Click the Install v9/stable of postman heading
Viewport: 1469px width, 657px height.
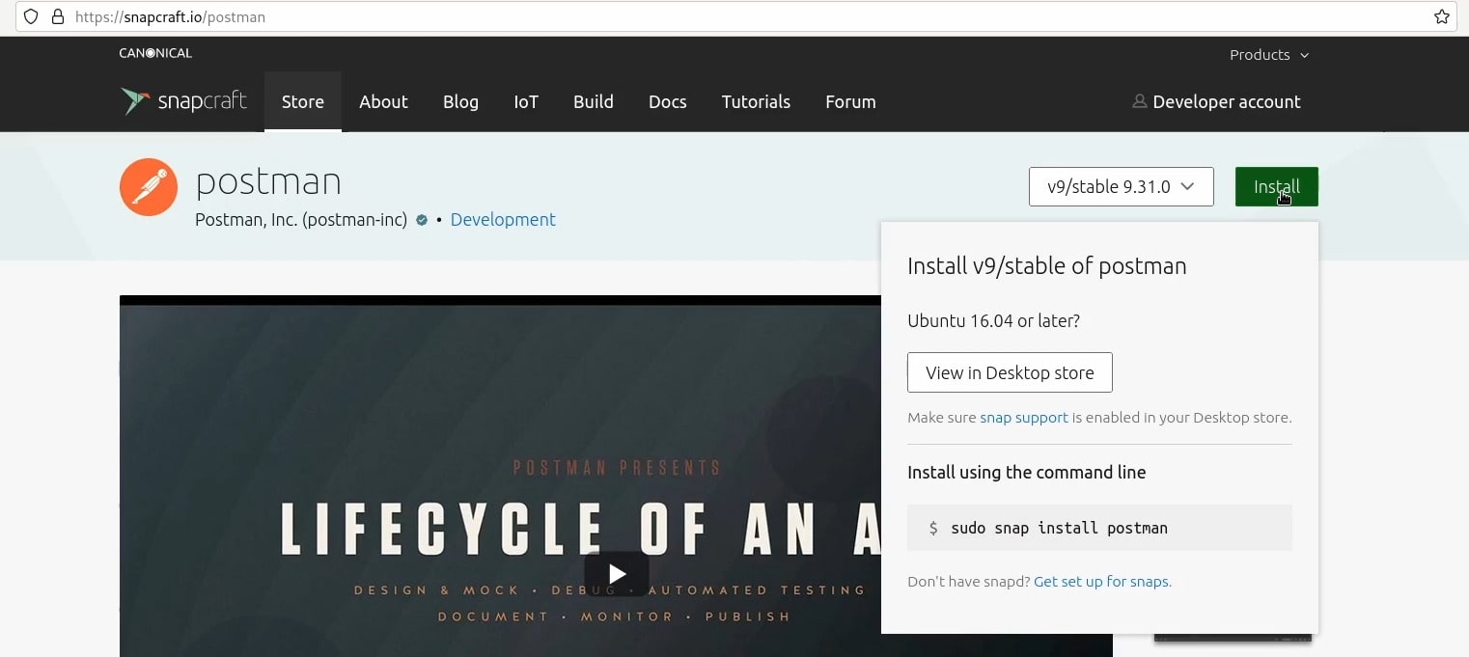click(x=1047, y=266)
